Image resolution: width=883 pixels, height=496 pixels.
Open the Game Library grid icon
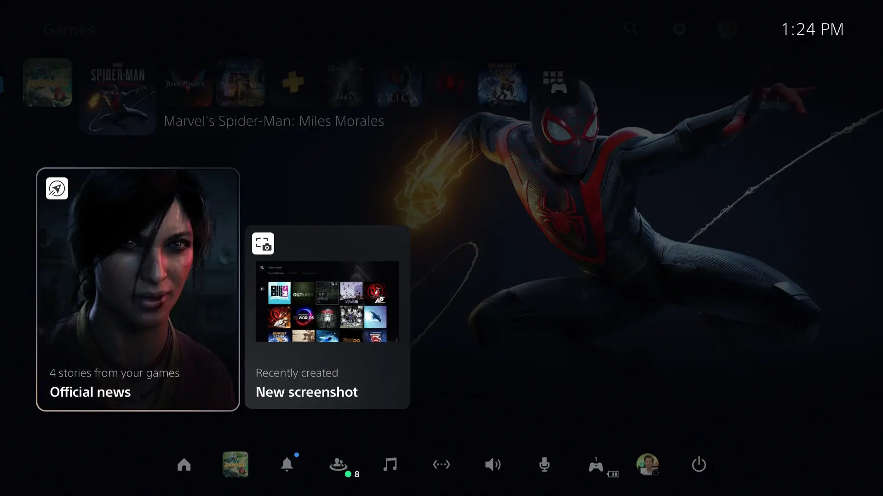click(554, 83)
